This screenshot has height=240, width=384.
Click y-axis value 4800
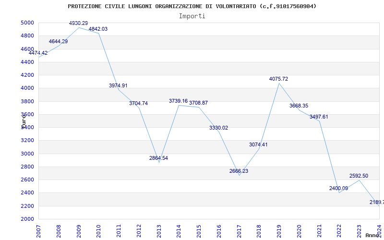pyautogui.click(x=27, y=36)
